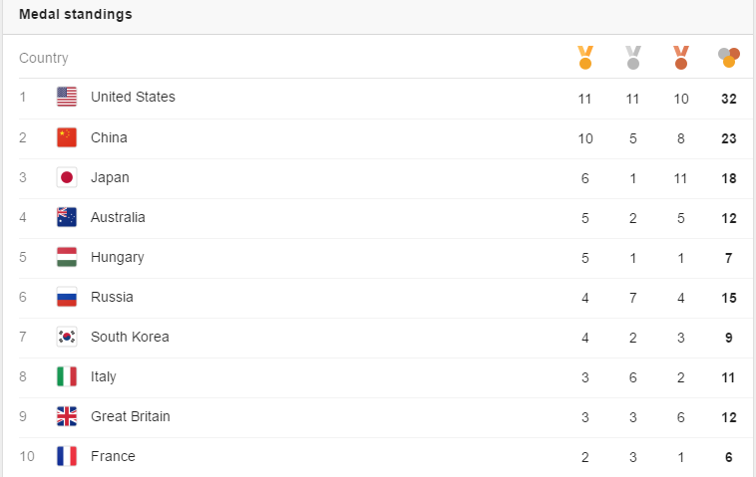Click the United States flag icon

tap(67, 98)
